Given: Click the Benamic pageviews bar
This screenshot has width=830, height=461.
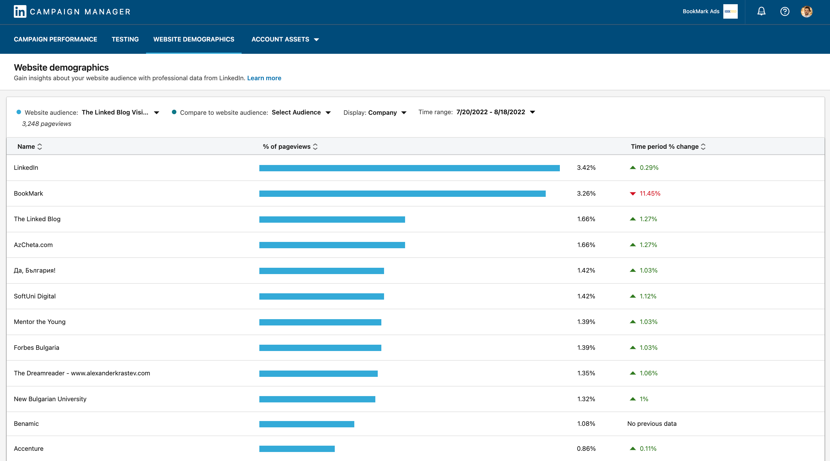Looking at the screenshot, I should tap(307, 424).
